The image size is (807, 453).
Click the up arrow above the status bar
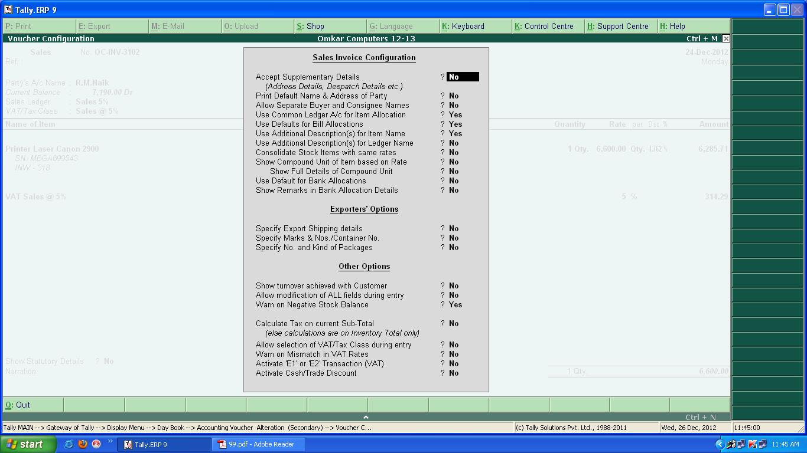coord(365,416)
